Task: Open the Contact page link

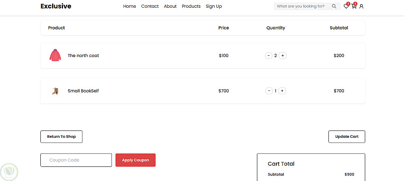Action: pyautogui.click(x=150, y=6)
